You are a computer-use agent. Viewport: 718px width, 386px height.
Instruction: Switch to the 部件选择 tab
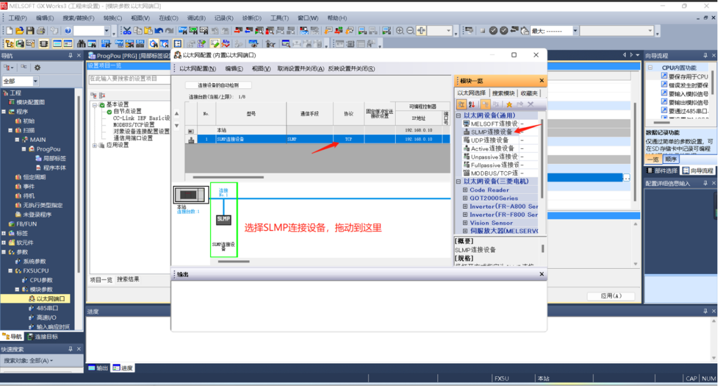coord(662,171)
